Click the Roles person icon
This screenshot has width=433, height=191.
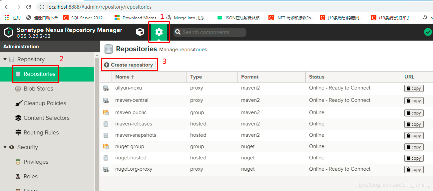tap(18, 177)
